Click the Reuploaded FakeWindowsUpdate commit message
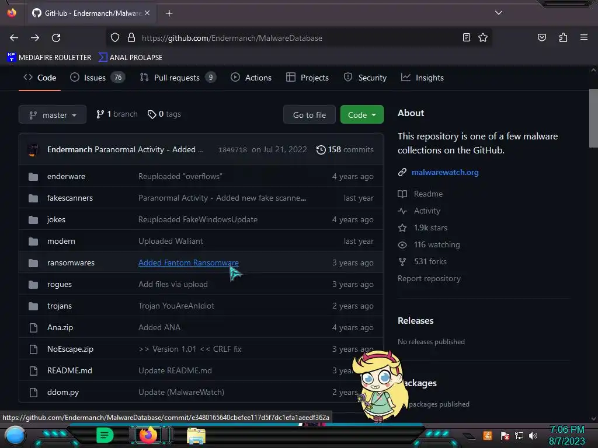Image resolution: width=598 pixels, height=448 pixels. coord(197,220)
